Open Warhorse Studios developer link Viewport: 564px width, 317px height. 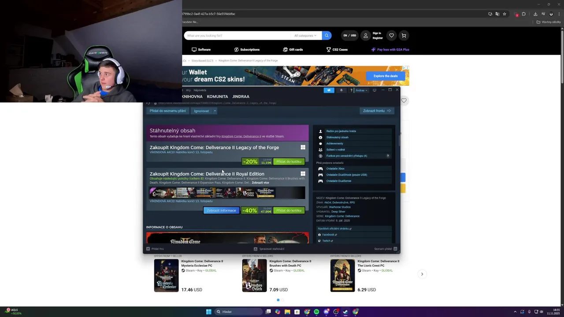pyautogui.click(x=340, y=207)
